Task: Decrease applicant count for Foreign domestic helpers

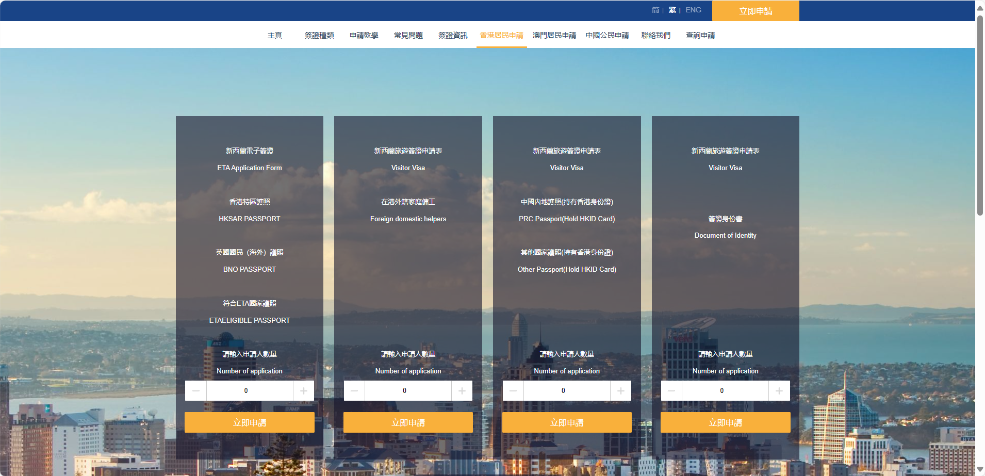Action: [354, 391]
